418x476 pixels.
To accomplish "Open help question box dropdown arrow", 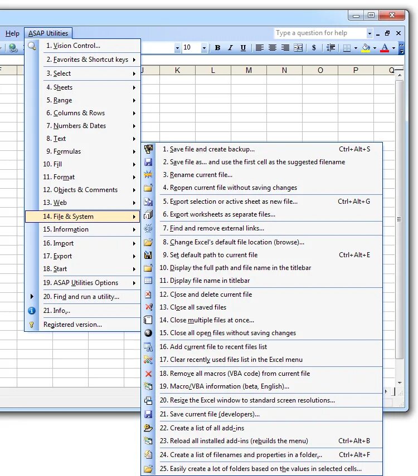I will tap(370, 33).
